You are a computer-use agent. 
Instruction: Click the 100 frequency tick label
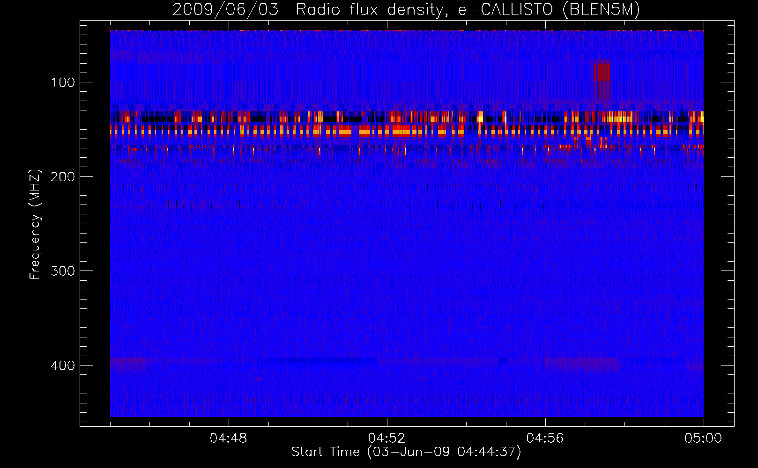63,82
